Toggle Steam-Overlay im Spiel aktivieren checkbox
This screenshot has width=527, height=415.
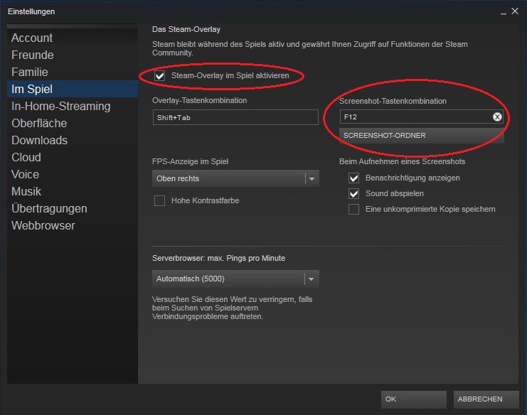[159, 75]
